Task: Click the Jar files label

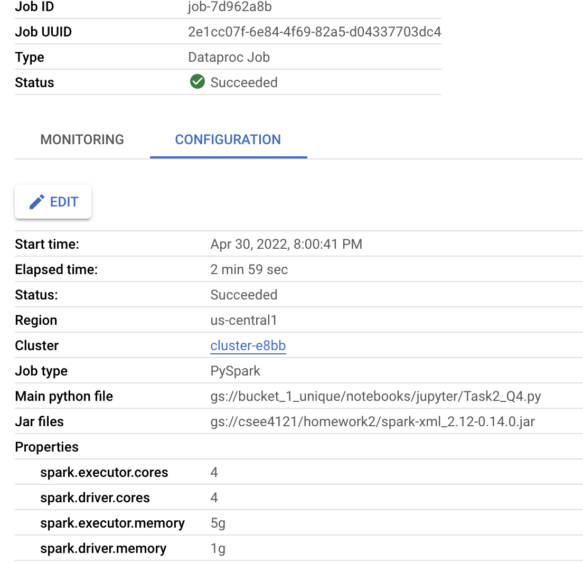Action: [x=40, y=421]
